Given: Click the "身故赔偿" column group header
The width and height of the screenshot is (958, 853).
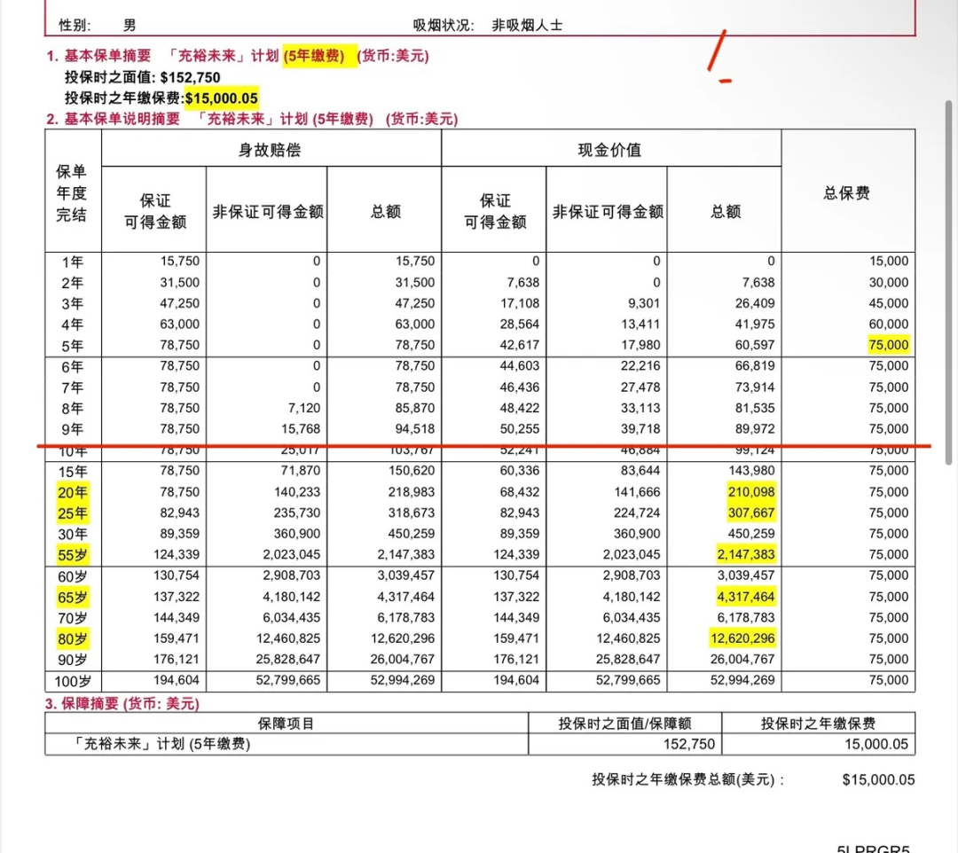Looking at the screenshot, I should 271,150.
